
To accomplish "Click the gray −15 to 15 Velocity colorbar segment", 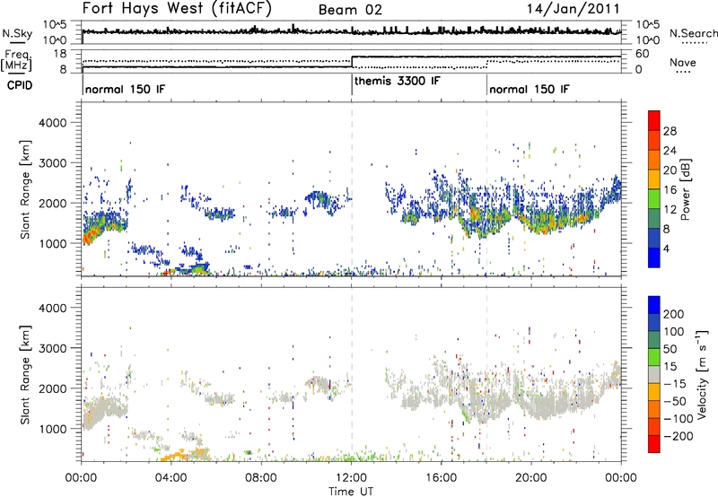I will coord(654,374).
